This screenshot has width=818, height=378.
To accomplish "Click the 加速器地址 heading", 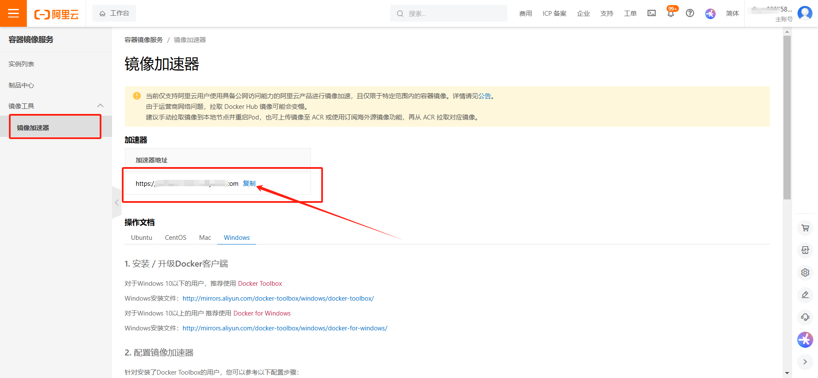I will click(152, 160).
